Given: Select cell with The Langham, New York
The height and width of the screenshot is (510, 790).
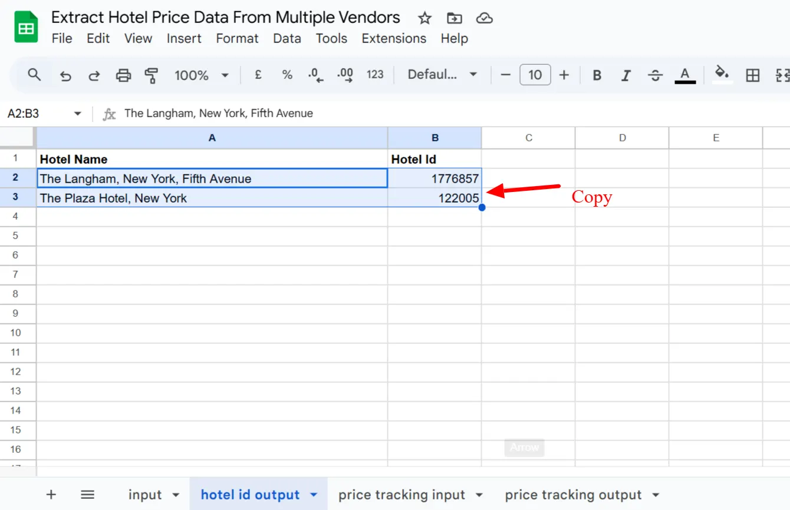Looking at the screenshot, I should (212, 178).
